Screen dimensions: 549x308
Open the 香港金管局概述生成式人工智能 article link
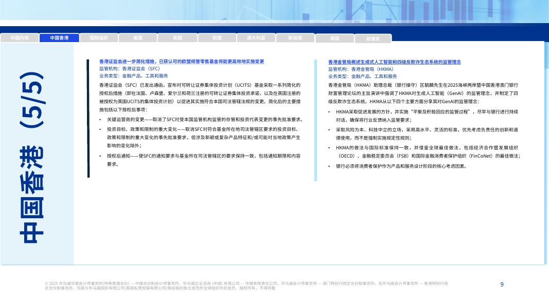click(x=395, y=62)
